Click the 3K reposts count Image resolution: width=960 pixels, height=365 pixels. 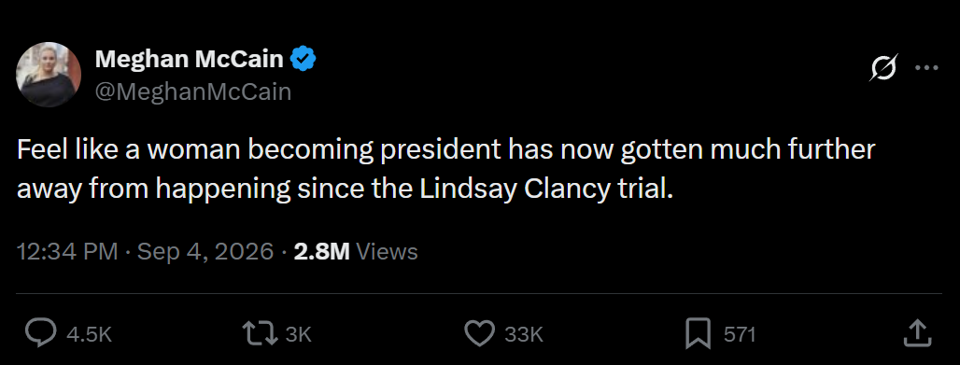pos(300,334)
